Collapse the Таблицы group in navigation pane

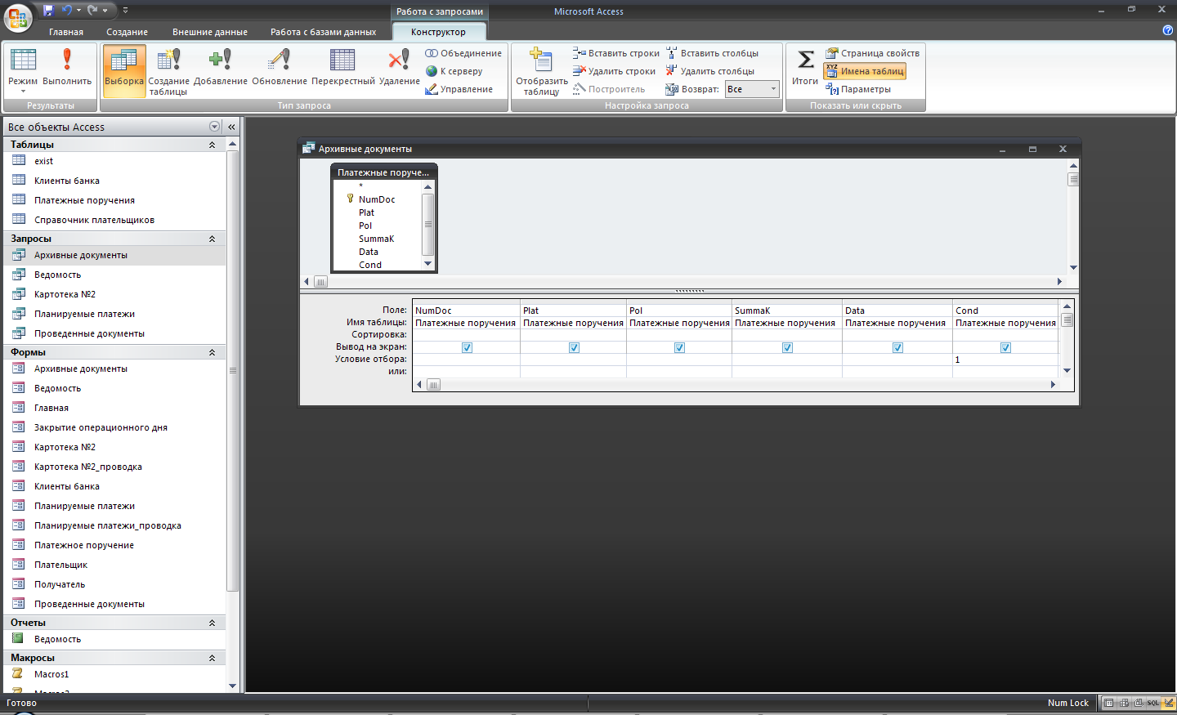(x=212, y=145)
